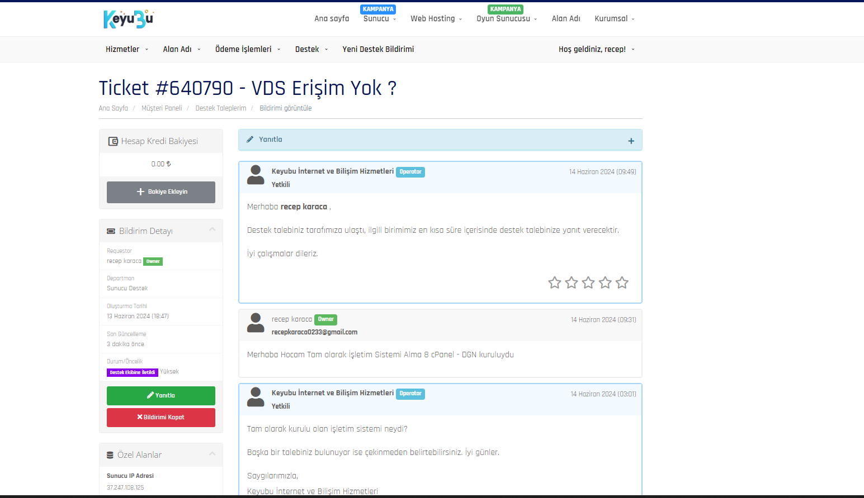Click Owner badge next to recep karaca message
This screenshot has width=864, height=498.
tap(325, 320)
